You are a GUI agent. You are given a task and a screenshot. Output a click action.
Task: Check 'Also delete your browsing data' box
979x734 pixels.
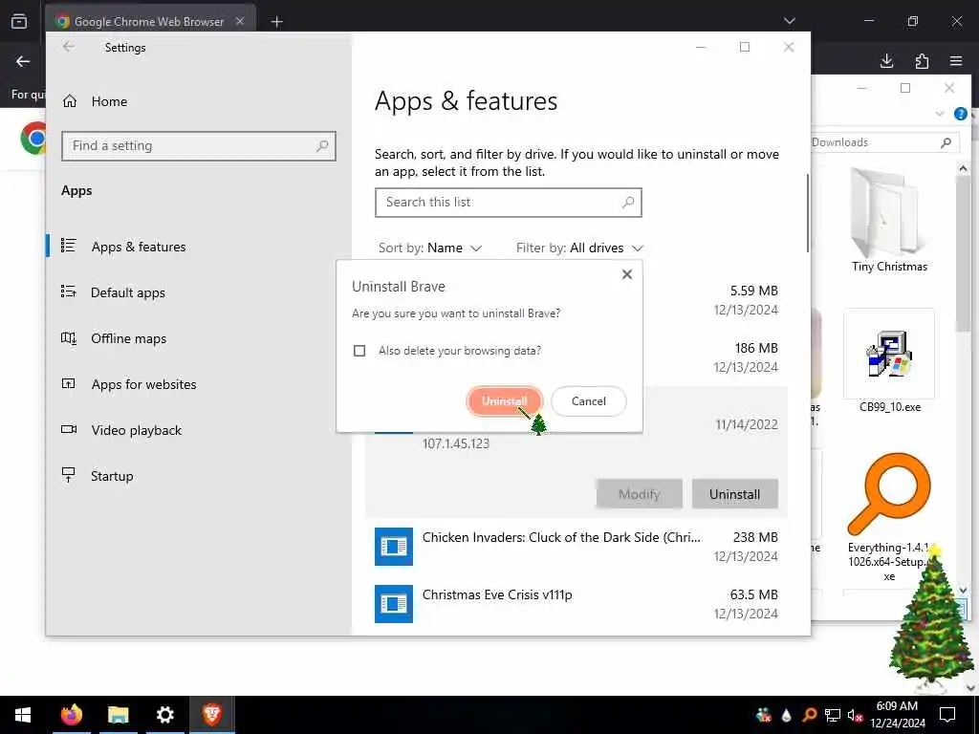coord(359,351)
